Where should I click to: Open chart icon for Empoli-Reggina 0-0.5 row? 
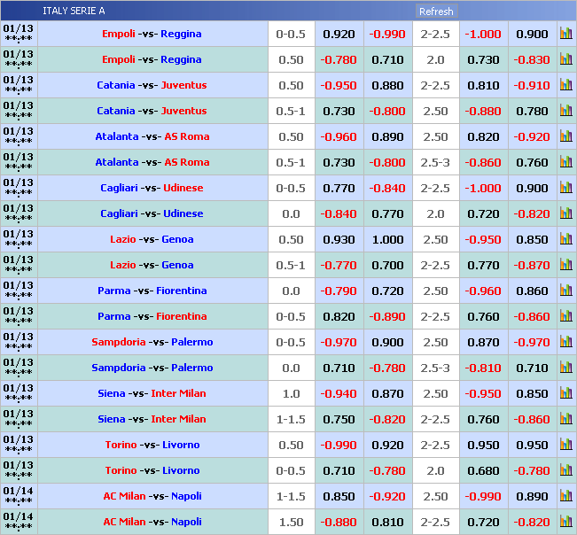point(565,34)
